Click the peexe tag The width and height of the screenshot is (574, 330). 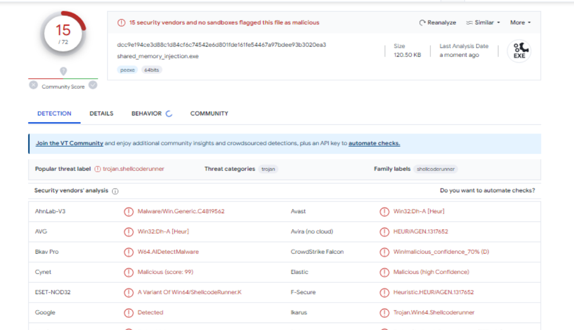point(127,70)
